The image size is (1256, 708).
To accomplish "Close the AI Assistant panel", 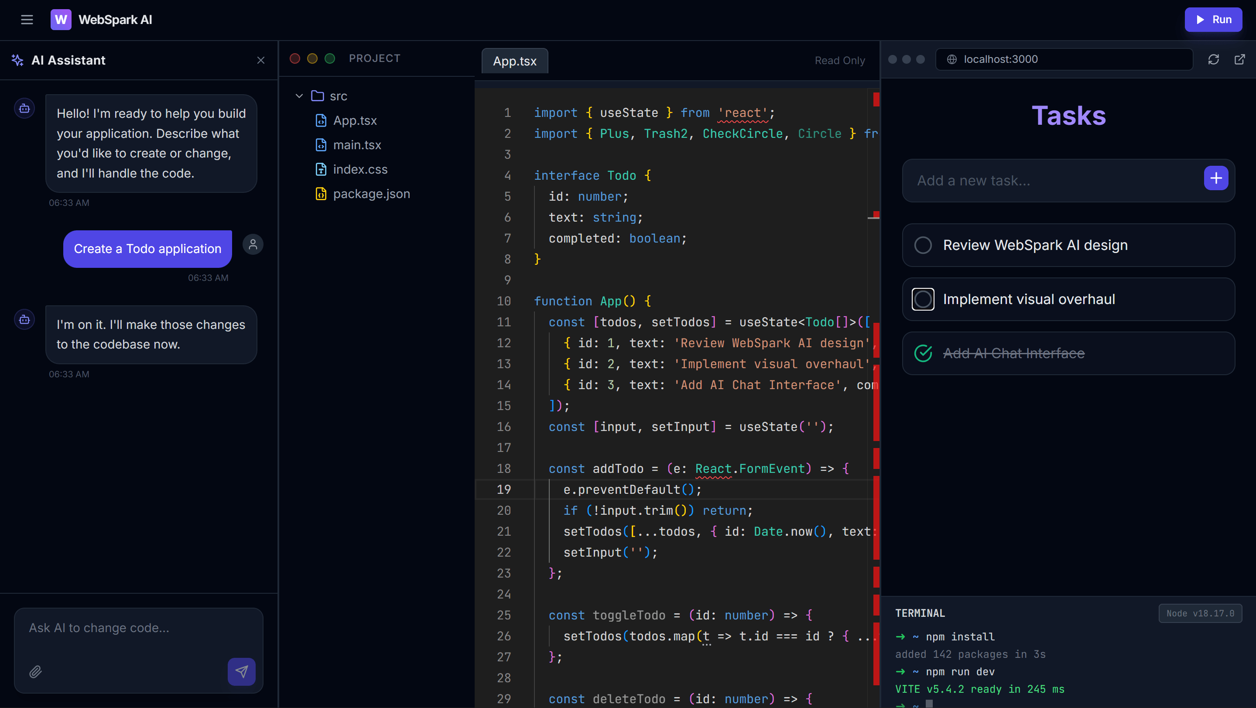I will coord(261,60).
